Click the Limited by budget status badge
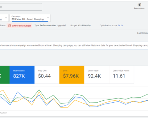The width and height of the screenshot is (148, 118). tap(20, 26)
